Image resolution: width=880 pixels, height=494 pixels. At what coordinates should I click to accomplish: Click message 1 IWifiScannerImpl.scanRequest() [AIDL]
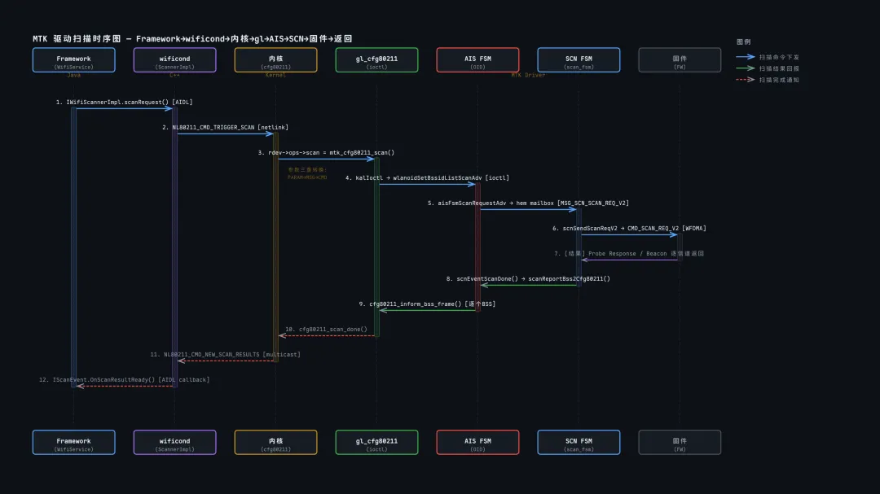[124, 102]
